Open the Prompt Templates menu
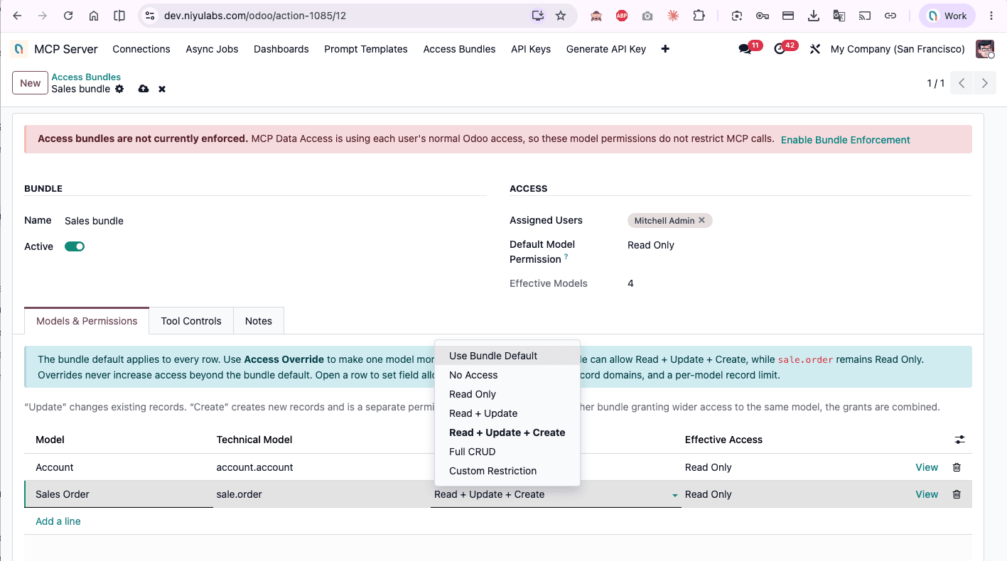The height and width of the screenshot is (561, 1007). (x=366, y=49)
